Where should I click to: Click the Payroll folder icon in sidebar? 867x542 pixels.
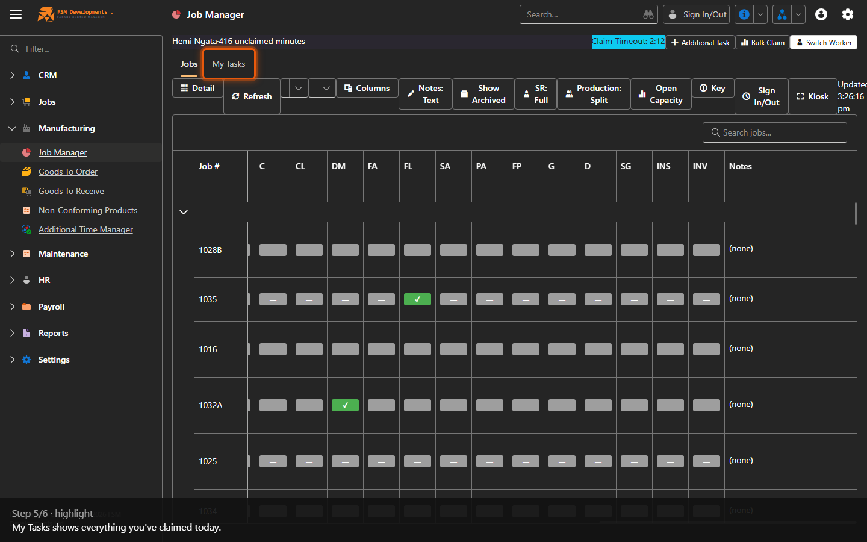coord(26,307)
